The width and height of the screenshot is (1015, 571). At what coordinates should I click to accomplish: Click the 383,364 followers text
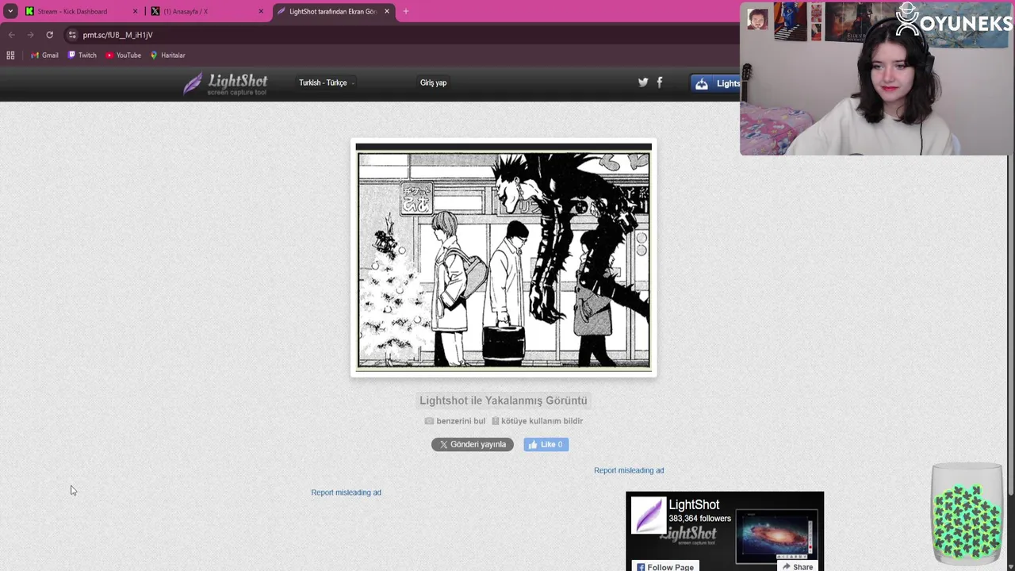(699, 519)
